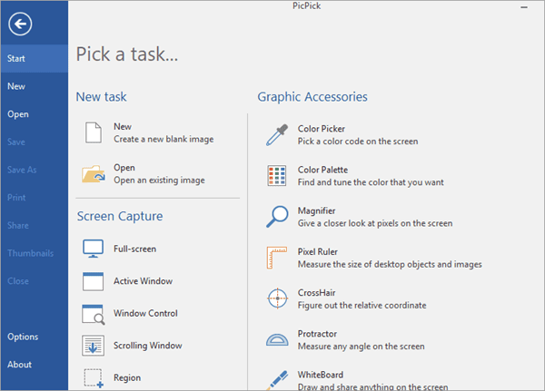
Task: Click the Open task title text
Action: pyautogui.click(x=124, y=168)
